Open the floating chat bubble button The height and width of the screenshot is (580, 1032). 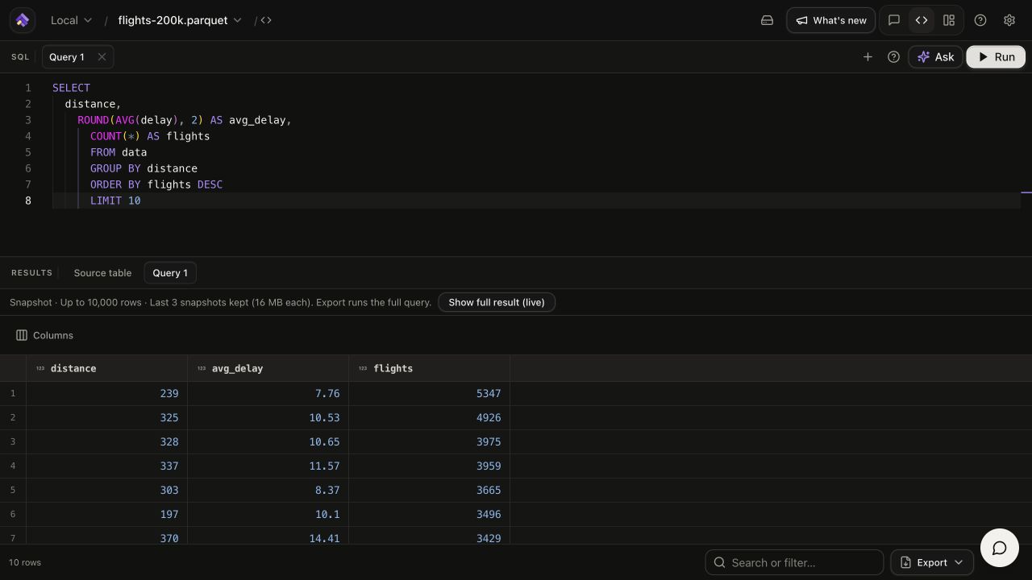click(x=999, y=549)
